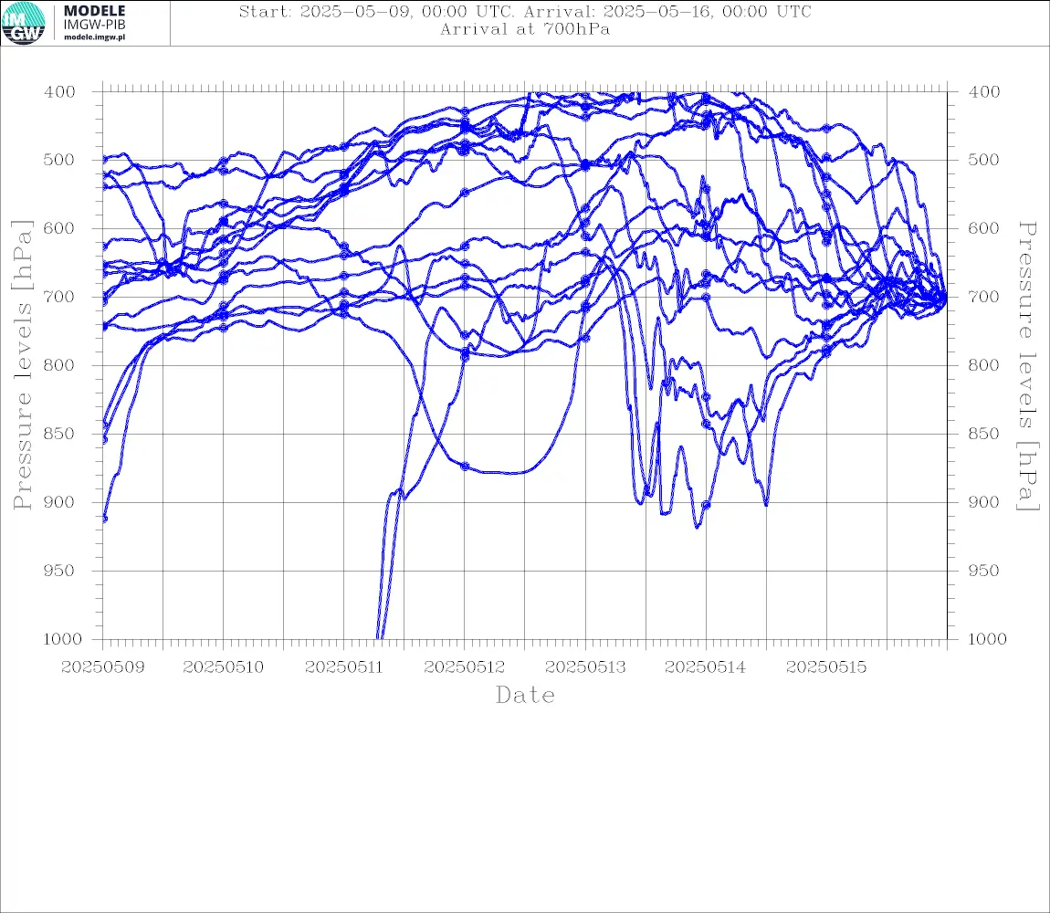
Task: Click left axis label 850
Action: (59, 434)
